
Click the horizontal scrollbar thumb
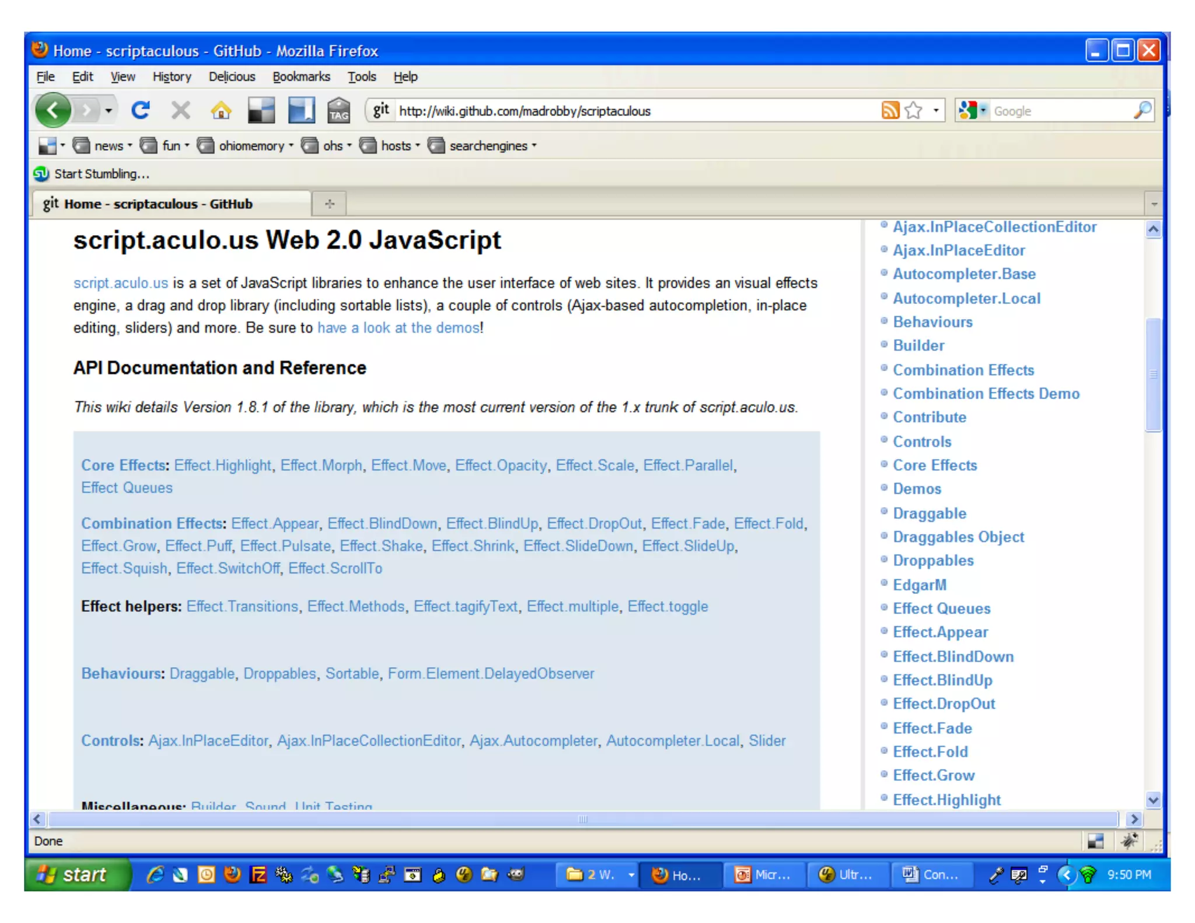click(582, 819)
